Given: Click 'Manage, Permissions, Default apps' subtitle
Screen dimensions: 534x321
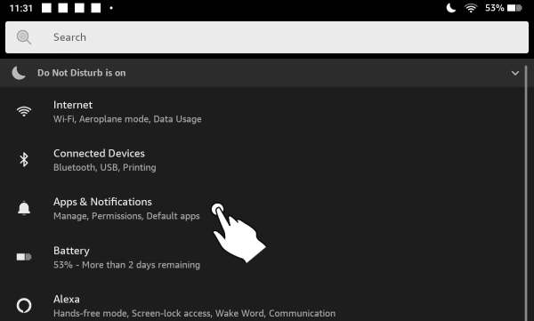Looking at the screenshot, I should (126, 216).
